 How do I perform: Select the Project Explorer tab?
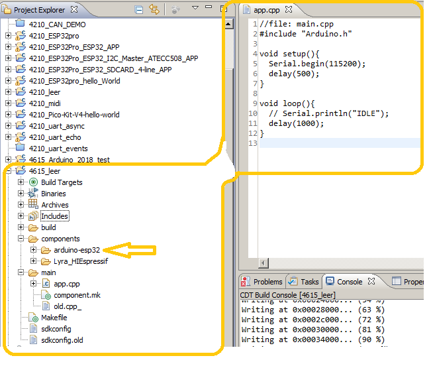[x=39, y=10]
